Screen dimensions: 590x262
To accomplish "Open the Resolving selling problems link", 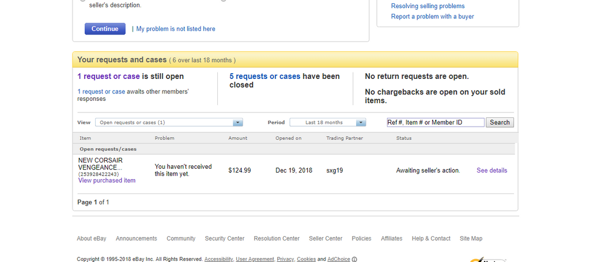I will coord(428,6).
